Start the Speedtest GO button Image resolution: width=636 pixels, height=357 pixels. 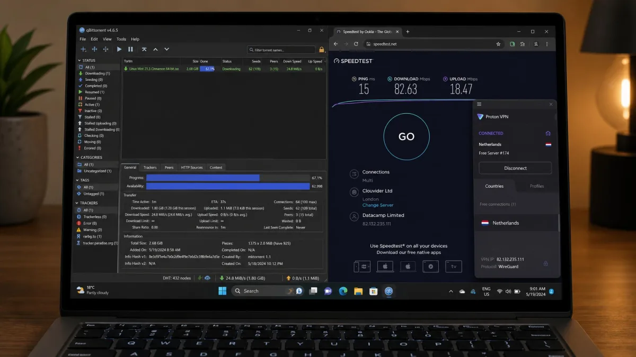(x=406, y=136)
